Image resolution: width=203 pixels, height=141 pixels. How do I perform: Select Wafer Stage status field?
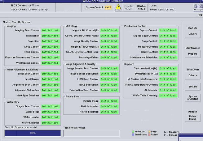[x=50, y=112]
